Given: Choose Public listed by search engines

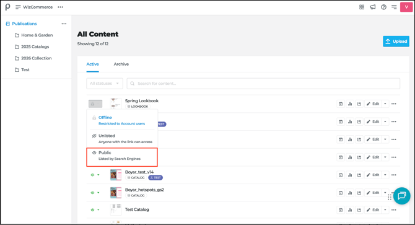Looking at the screenshot, I should pyautogui.click(x=122, y=157).
